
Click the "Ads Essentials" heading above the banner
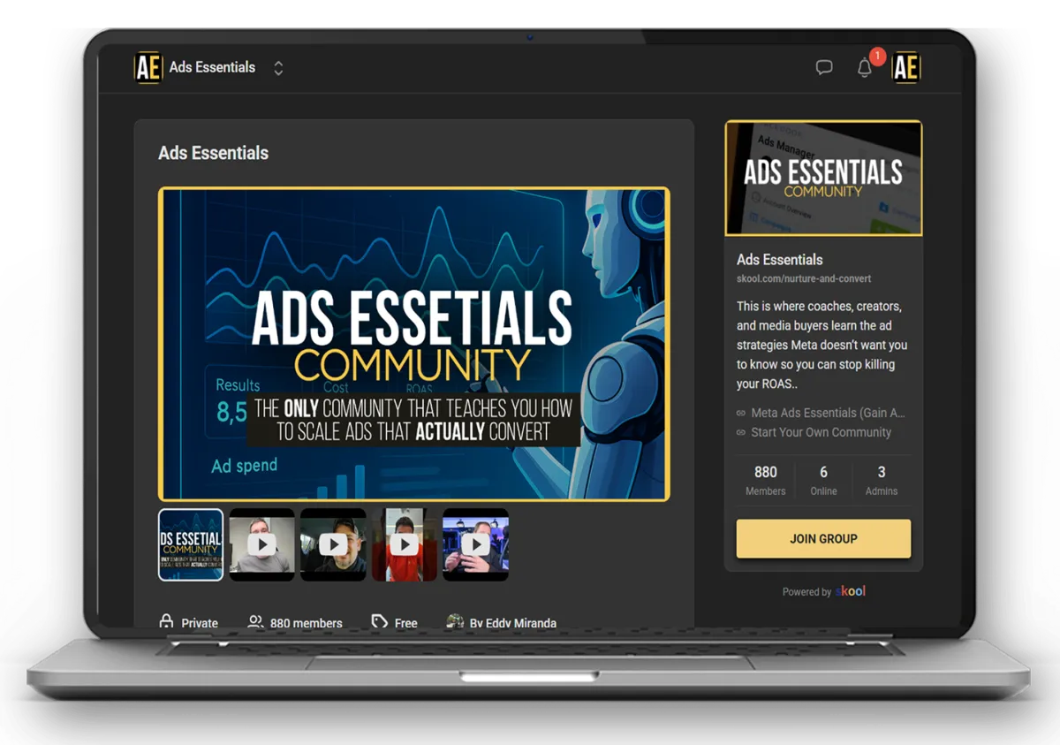pyautogui.click(x=213, y=153)
